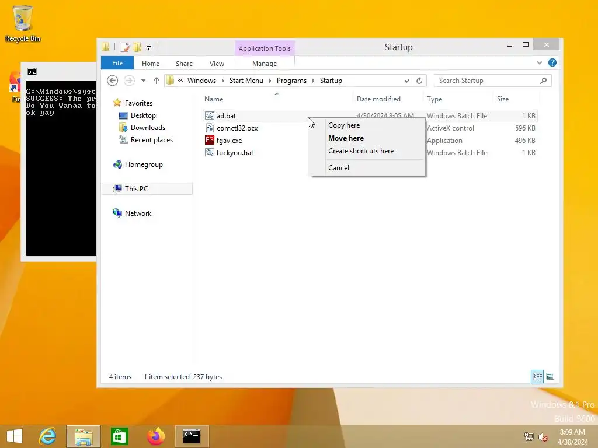Switch to the View ribbon tab

point(217,64)
